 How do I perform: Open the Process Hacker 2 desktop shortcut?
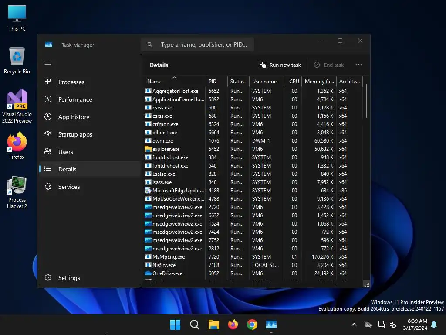pyautogui.click(x=17, y=192)
